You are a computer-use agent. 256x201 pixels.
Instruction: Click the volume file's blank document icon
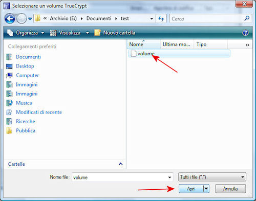[x=134, y=53]
